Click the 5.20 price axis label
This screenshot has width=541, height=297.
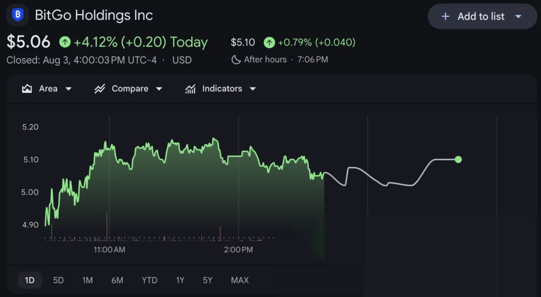pos(30,127)
